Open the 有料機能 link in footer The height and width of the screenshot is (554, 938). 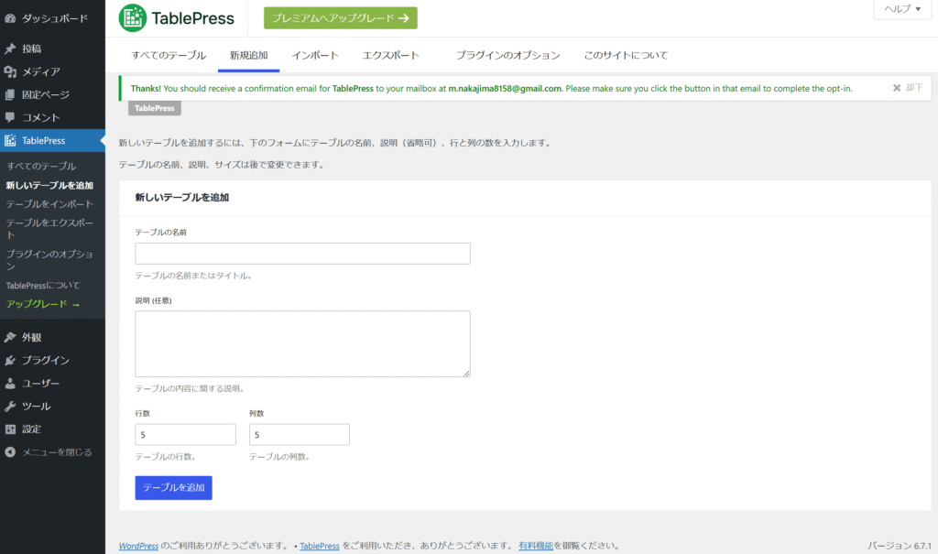535,546
